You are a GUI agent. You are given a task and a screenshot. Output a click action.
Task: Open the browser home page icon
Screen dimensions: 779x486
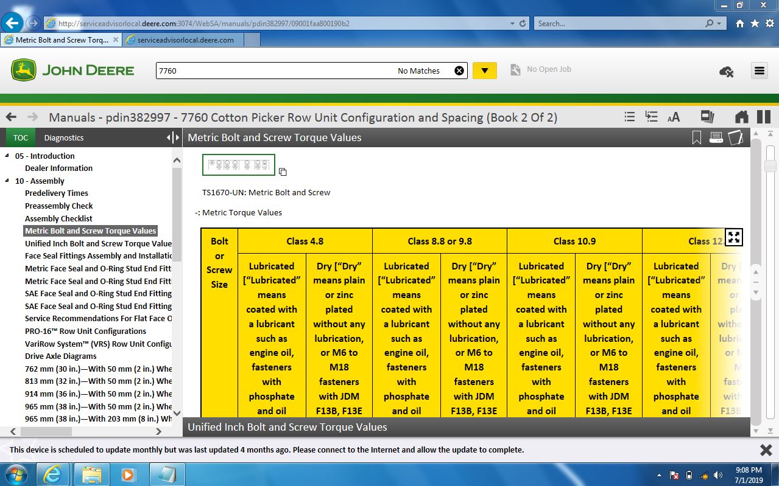739,24
